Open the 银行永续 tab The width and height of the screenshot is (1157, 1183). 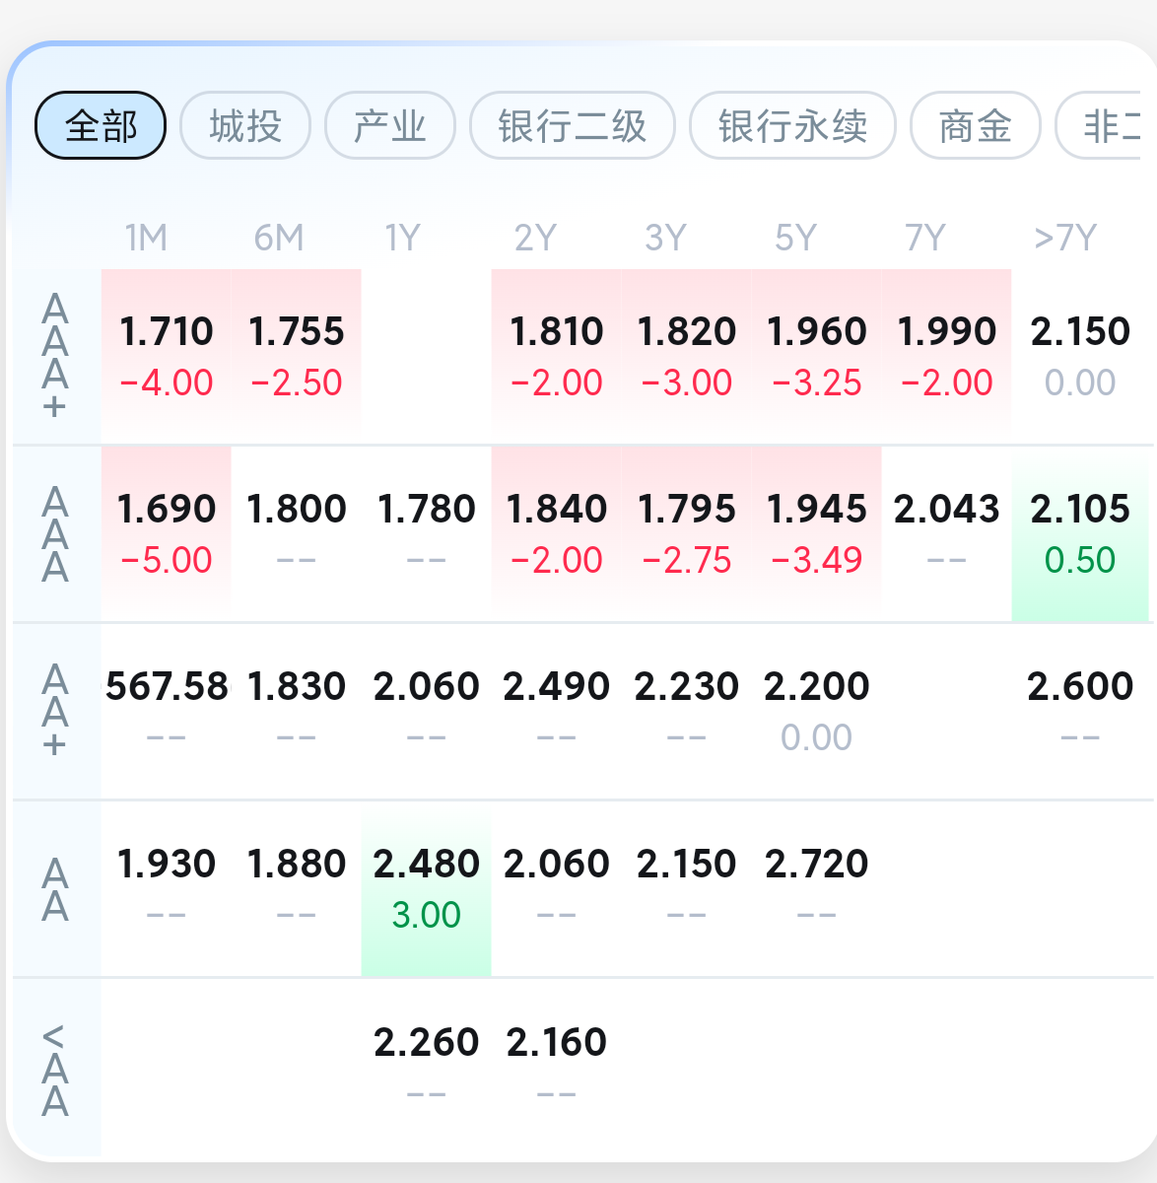[x=792, y=125]
